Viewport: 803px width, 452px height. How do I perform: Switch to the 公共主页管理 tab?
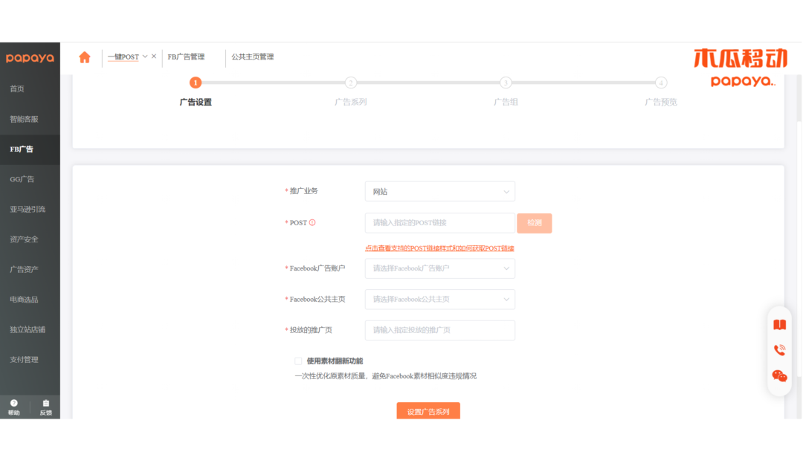[x=253, y=57]
